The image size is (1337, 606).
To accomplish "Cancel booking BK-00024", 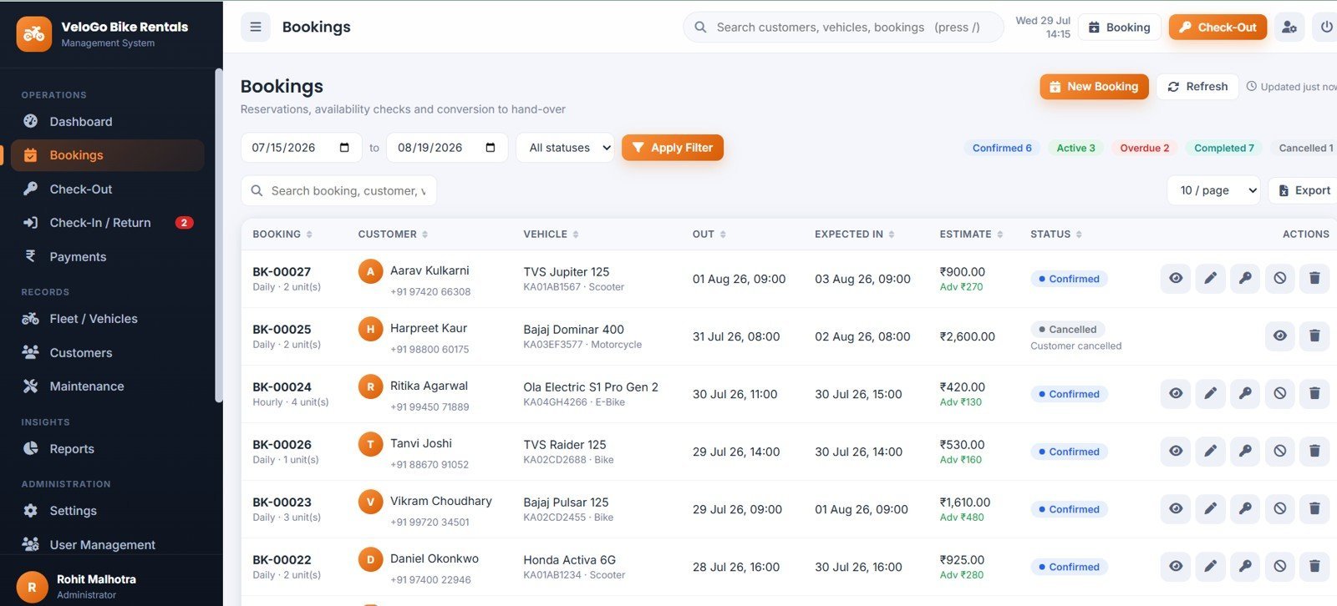I will click(x=1280, y=393).
